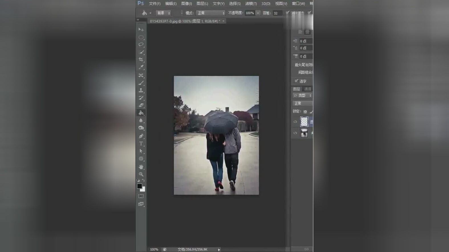
Task: Open the 图像(I) menu
Action: coord(186,4)
